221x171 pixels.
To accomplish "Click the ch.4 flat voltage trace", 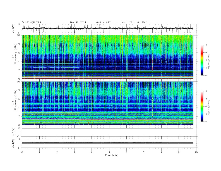I will point(107,143).
